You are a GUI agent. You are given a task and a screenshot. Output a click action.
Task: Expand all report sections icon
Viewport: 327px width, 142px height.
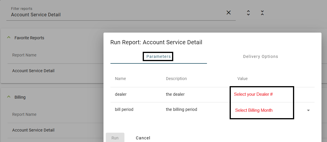pos(248,13)
